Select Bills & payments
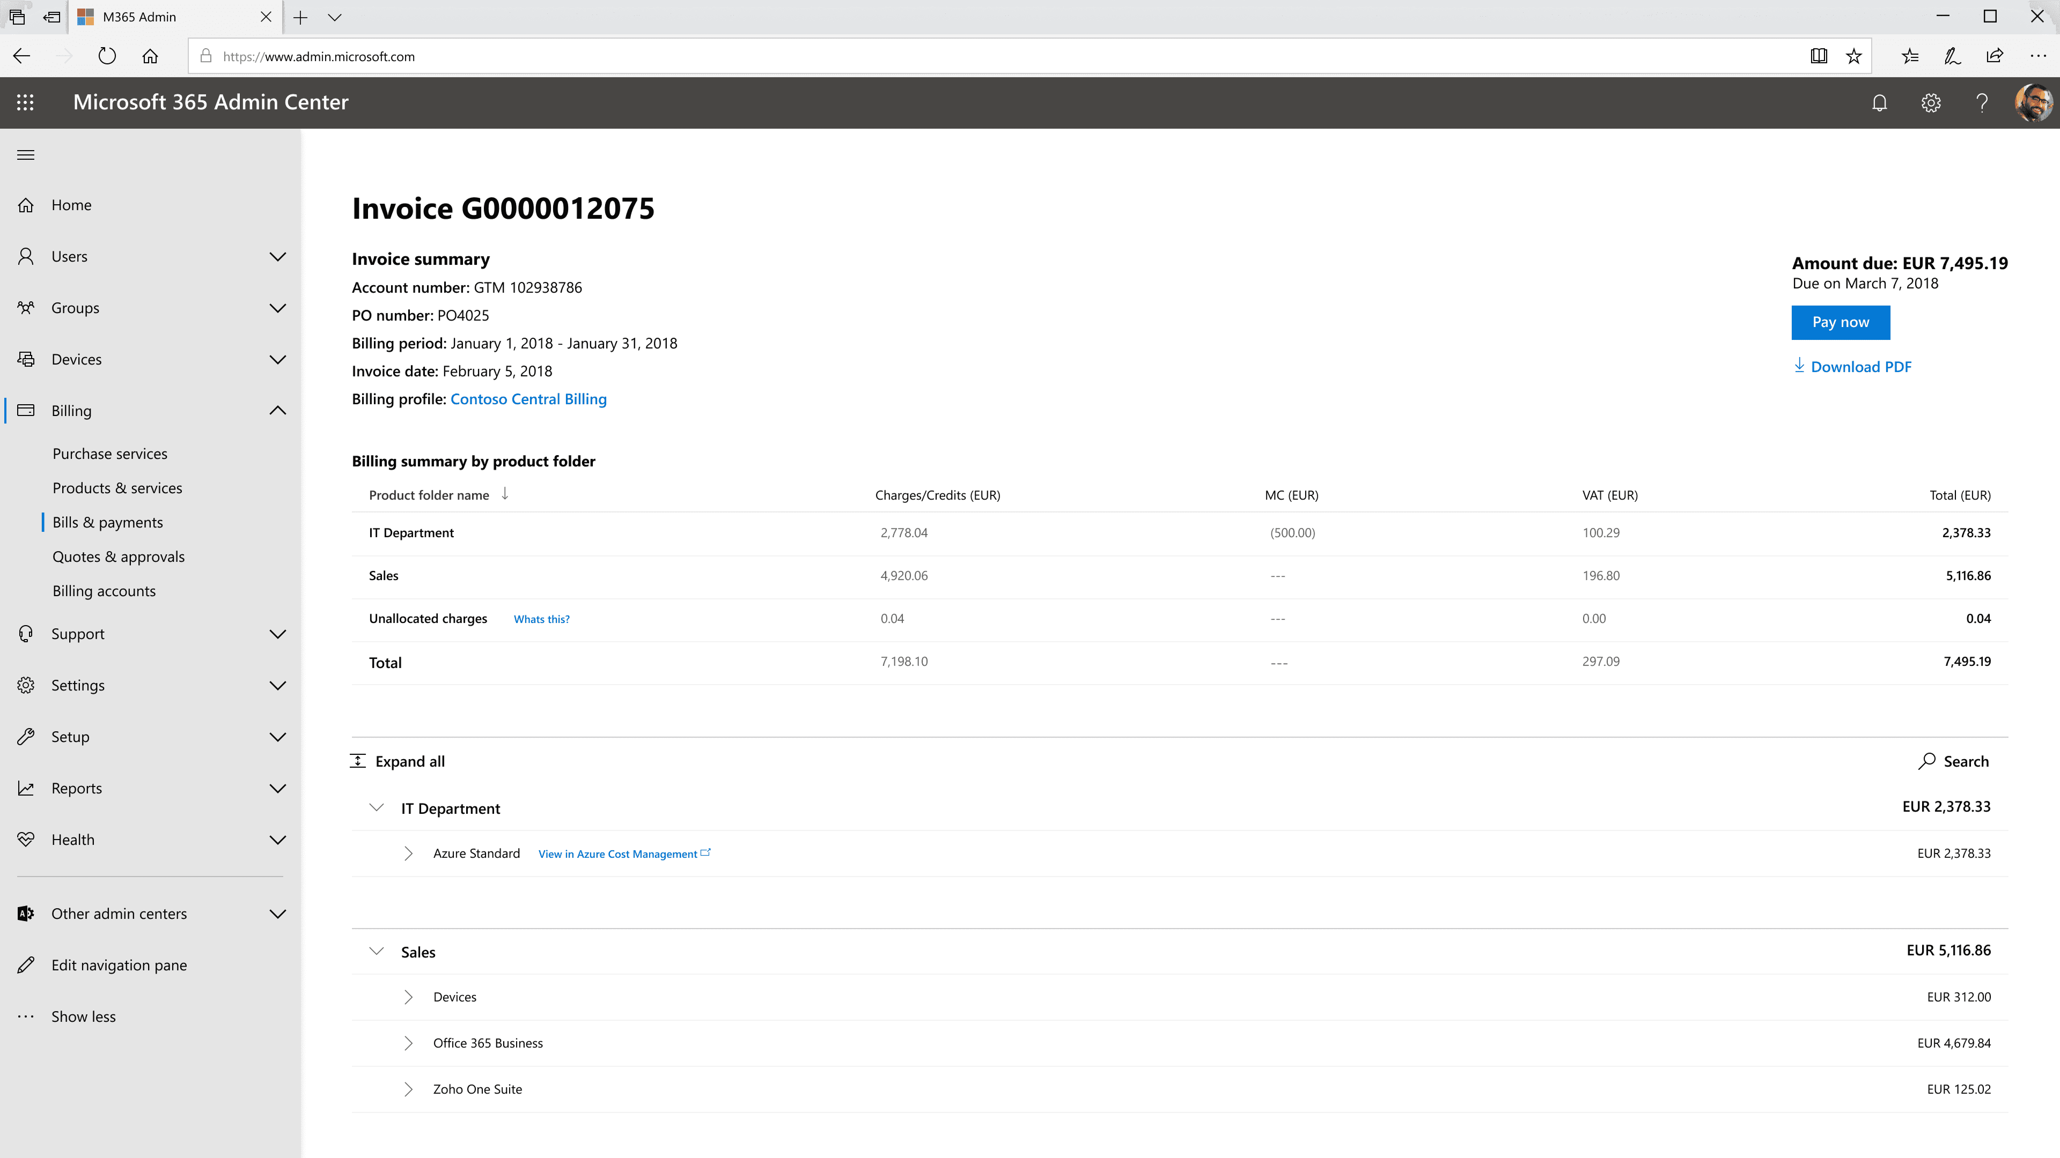 [108, 523]
